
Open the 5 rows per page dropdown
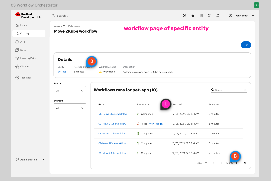[202, 163]
